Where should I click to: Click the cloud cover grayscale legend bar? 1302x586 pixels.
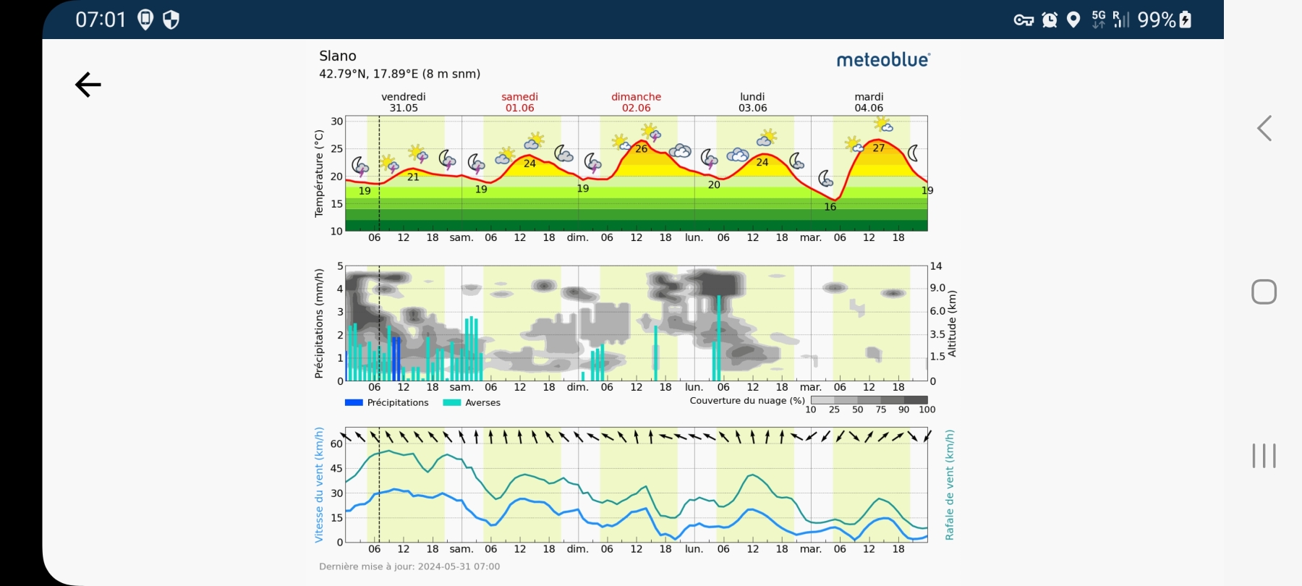tap(869, 400)
